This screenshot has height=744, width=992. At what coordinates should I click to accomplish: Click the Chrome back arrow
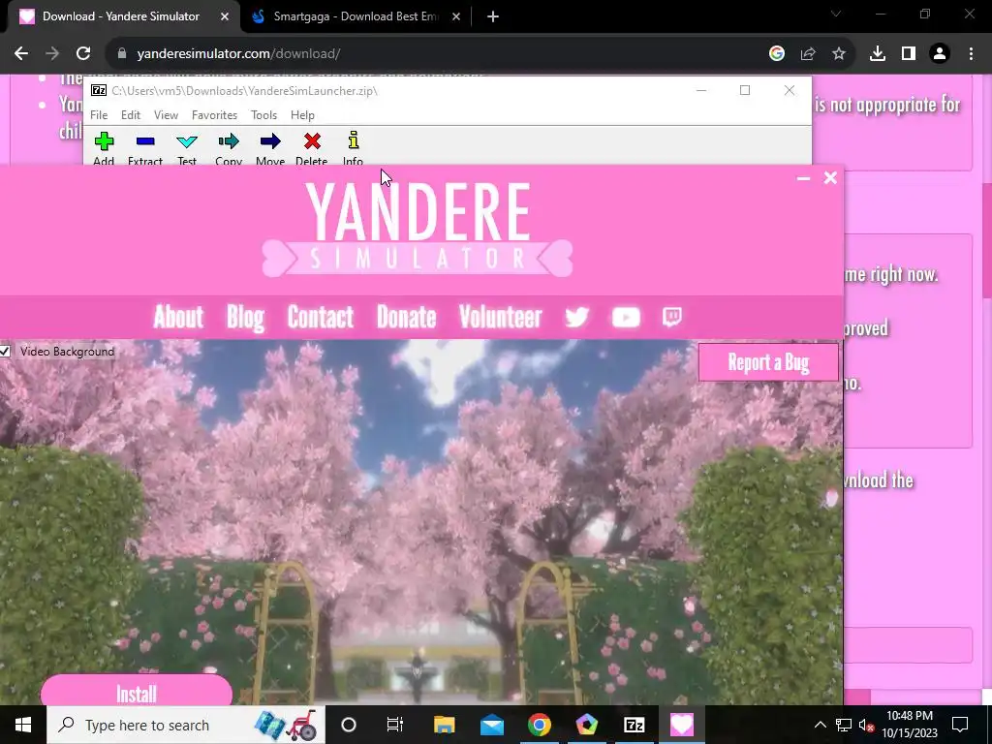pyautogui.click(x=21, y=54)
